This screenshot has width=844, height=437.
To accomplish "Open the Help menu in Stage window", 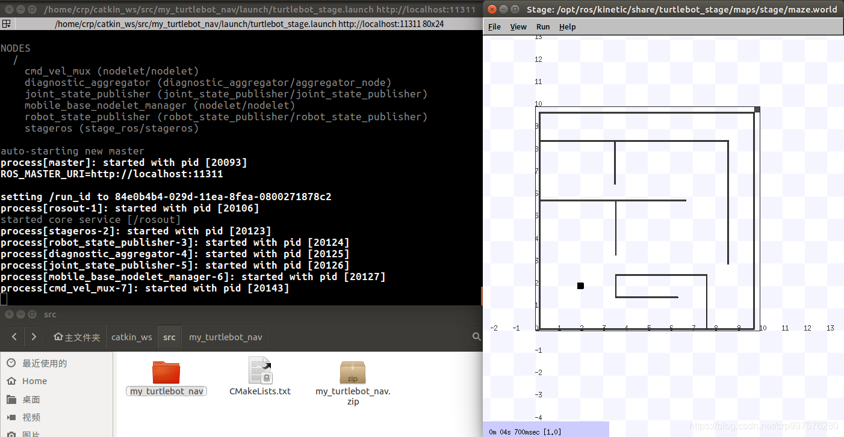I will [x=567, y=27].
